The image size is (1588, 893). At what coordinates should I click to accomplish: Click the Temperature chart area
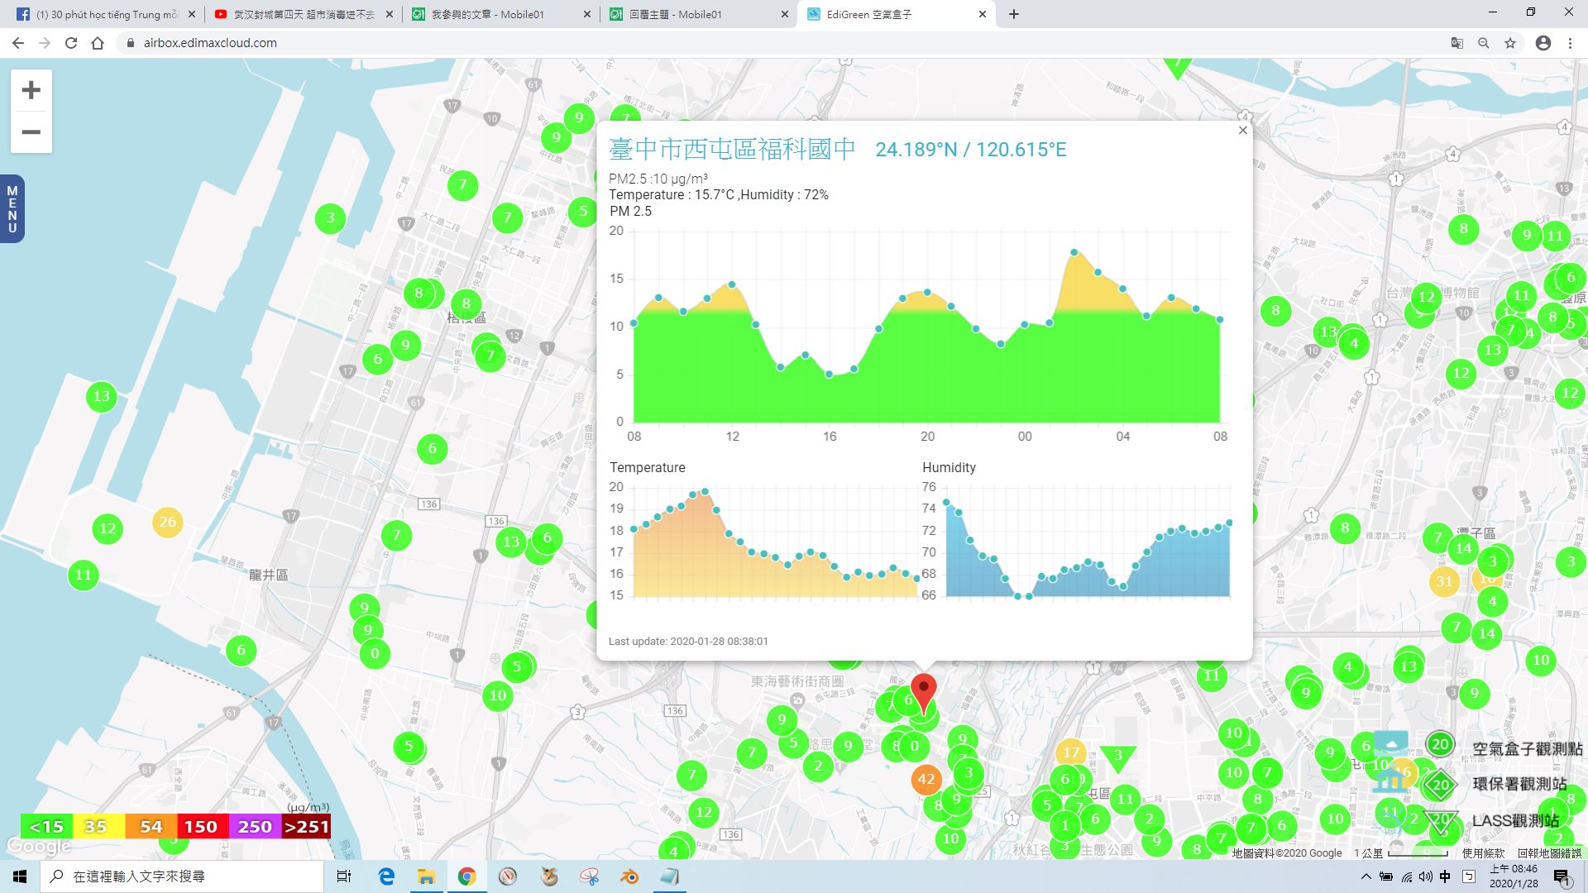[775, 542]
